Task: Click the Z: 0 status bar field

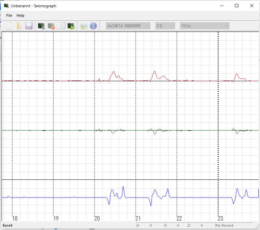Action: coord(200,226)
